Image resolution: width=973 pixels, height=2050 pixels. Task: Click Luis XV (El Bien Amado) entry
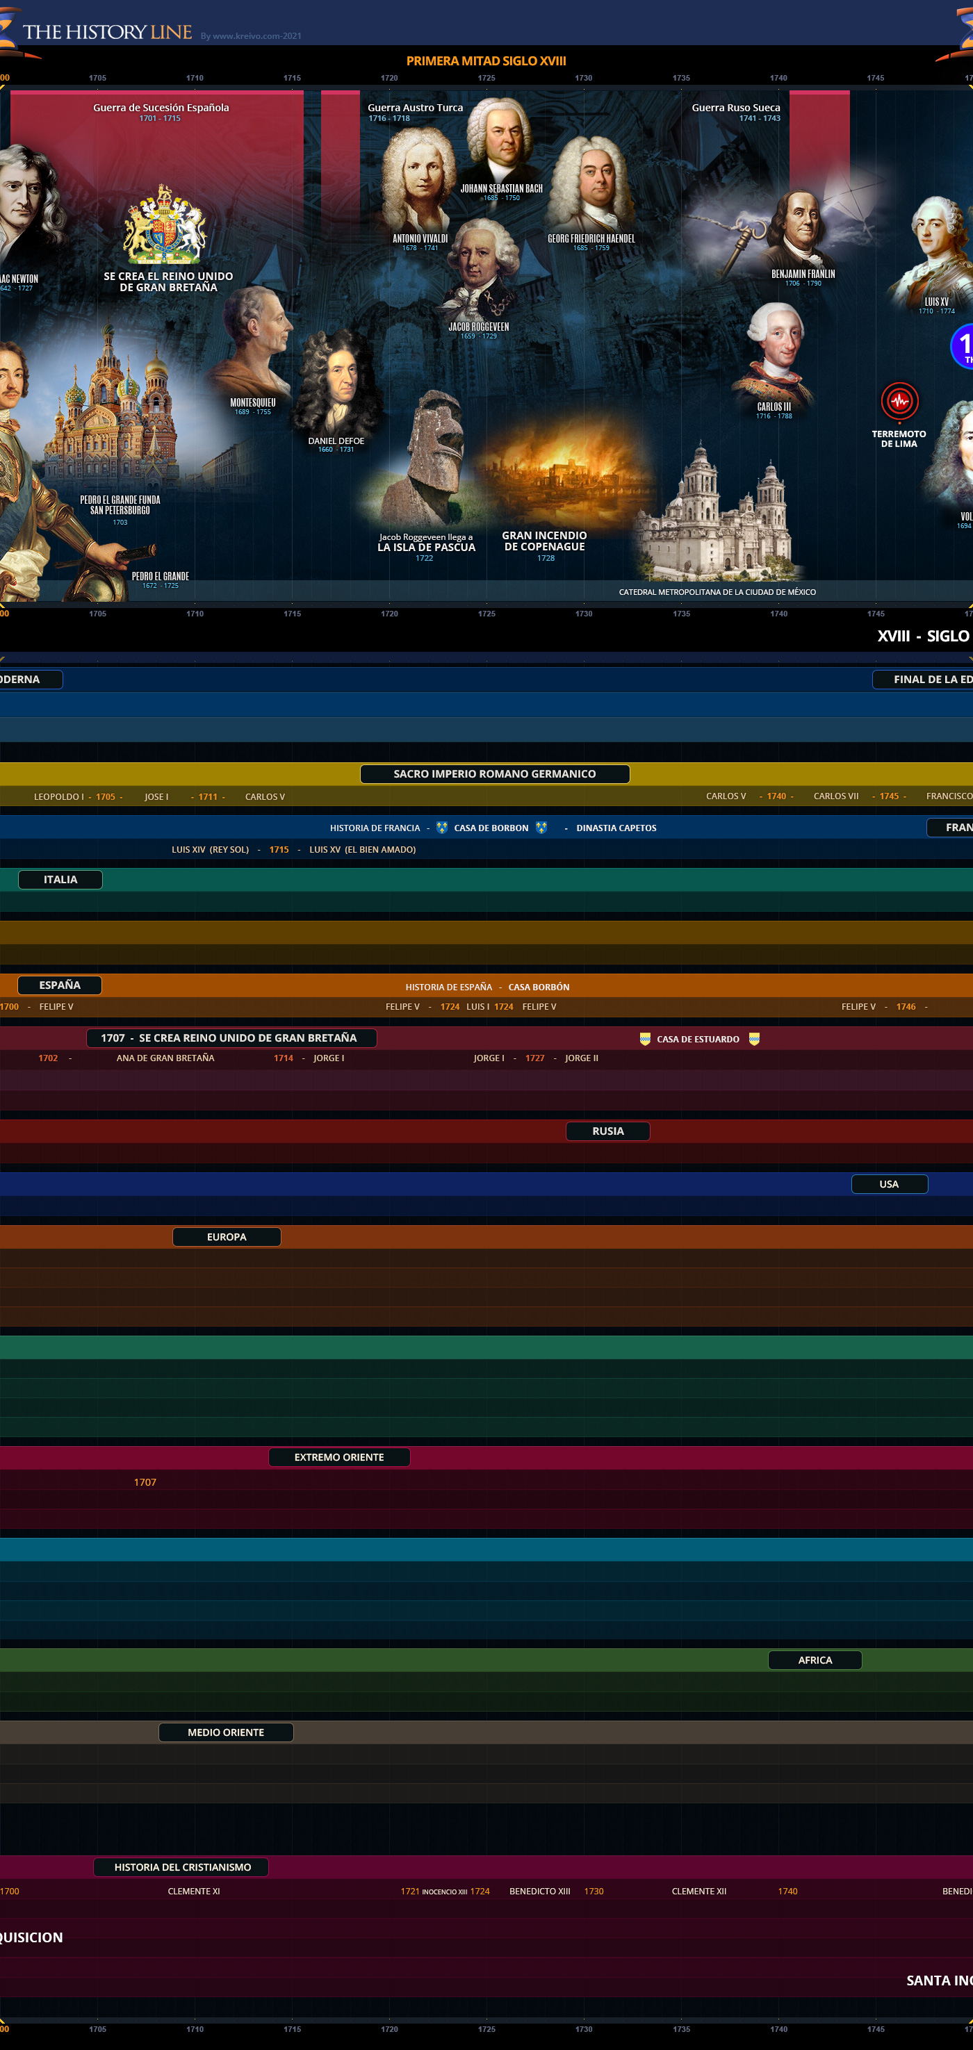(363, 849)
